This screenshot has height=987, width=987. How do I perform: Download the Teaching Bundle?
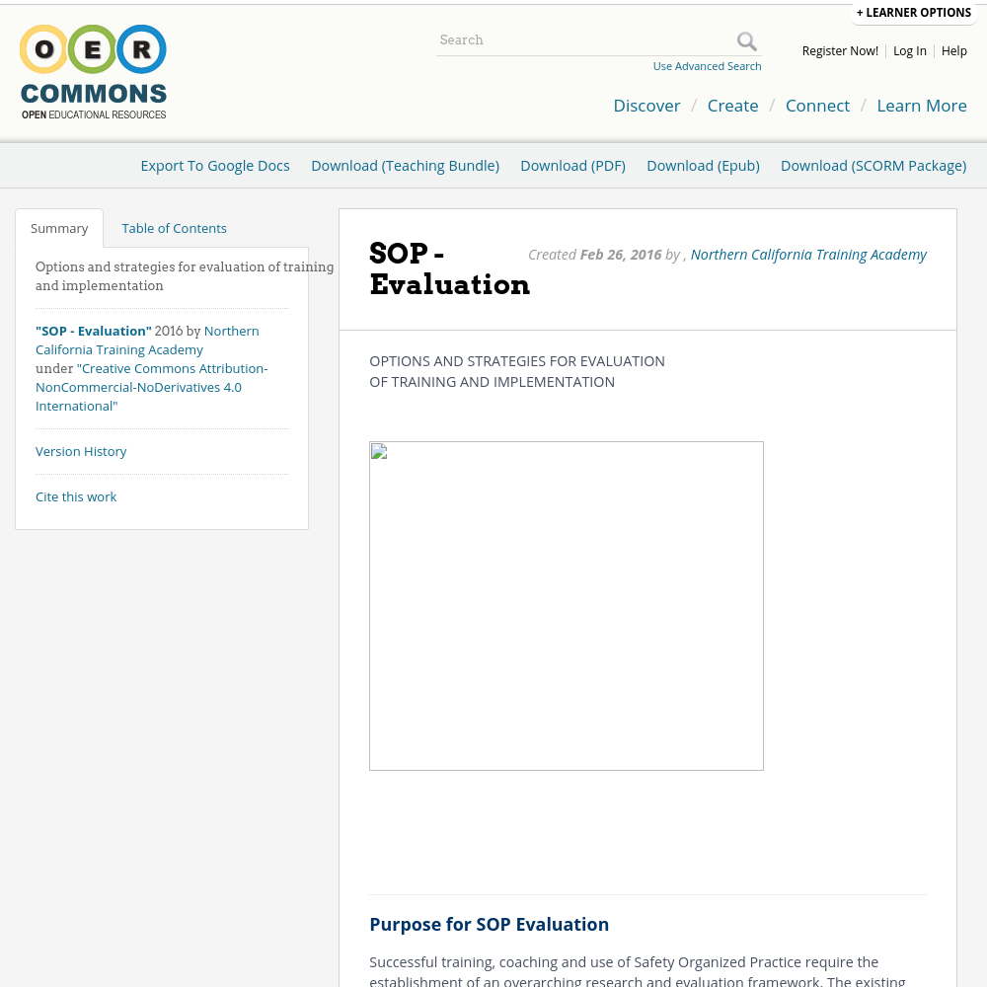tap(405, 166)
